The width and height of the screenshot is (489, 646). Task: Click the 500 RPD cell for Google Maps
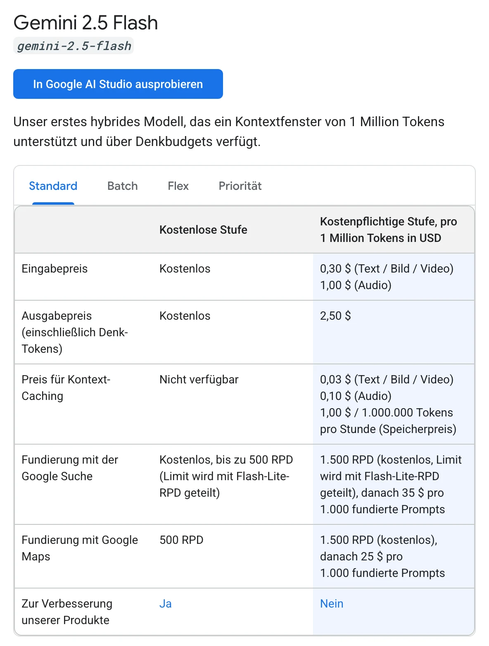click(181, 540)
